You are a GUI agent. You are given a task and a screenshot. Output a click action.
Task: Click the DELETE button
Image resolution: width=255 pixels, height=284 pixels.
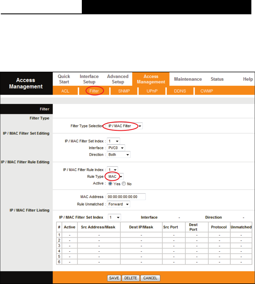pyautogui.click(x=131, y=278)
